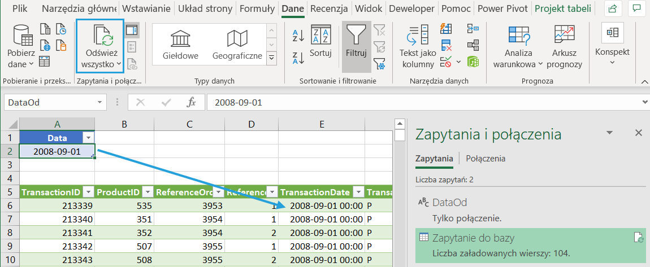
Task: Expand the Konspekt outline menu
Action: click(612, 46)
